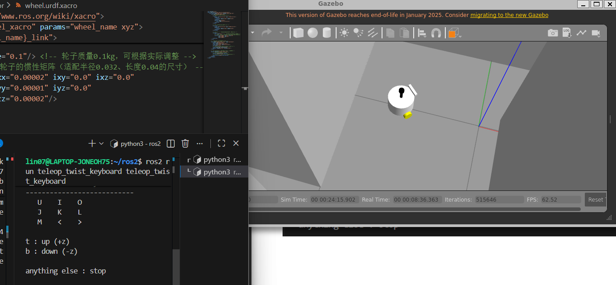
Task: Enable the Snap magnet tool in Gazebo
Action: (436, 33)
